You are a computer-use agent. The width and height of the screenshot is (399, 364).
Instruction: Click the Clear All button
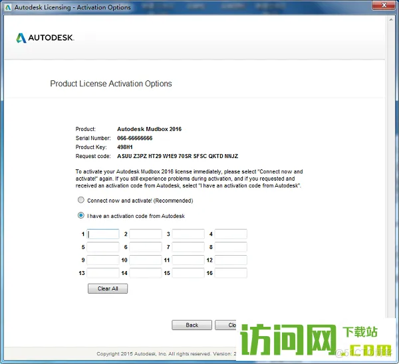coord(108,288)
